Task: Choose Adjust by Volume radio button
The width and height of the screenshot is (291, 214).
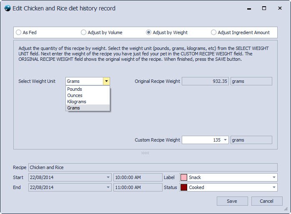Action: 84,32
